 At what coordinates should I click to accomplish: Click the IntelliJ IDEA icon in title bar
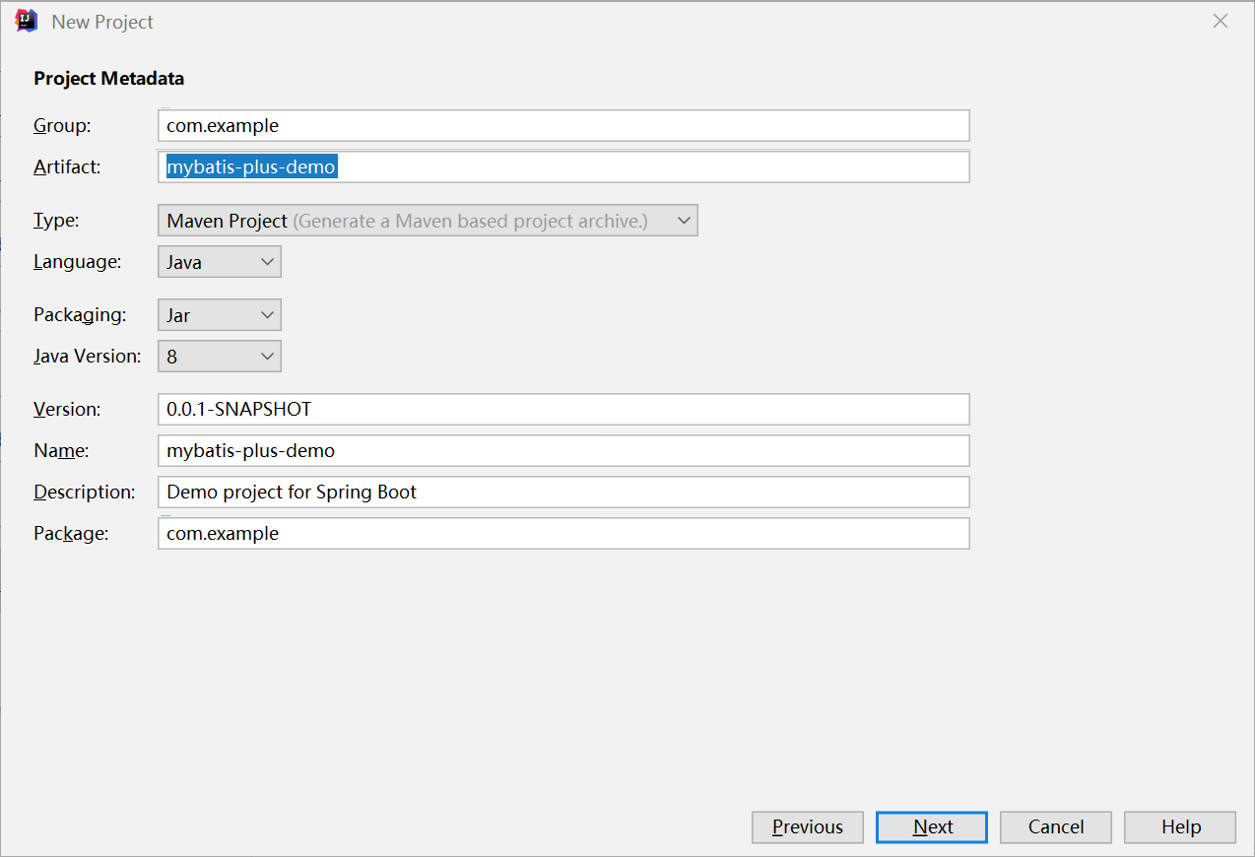[x=27, y=21]
